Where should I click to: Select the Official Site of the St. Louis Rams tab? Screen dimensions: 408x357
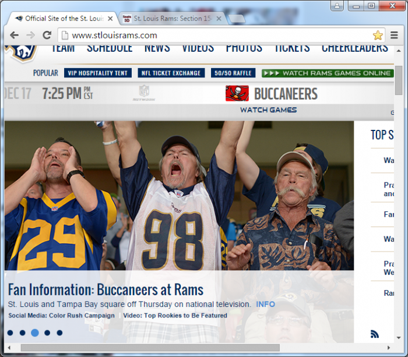click(x=62, y=19)
